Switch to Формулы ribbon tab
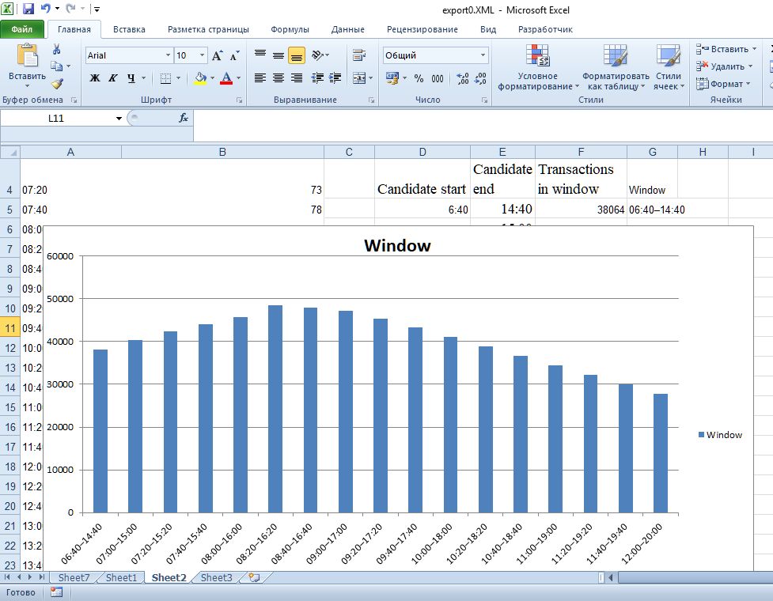 (290, 29)
